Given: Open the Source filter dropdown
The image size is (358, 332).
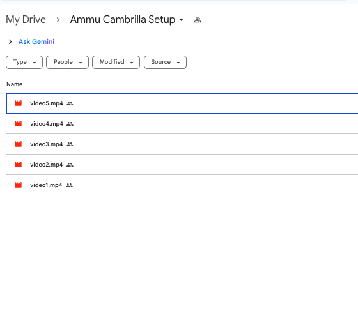Looking at the screenshot, I should point(165,62).
